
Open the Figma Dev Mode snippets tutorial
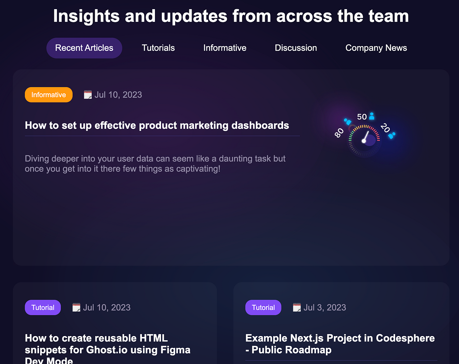pos(107,344)
